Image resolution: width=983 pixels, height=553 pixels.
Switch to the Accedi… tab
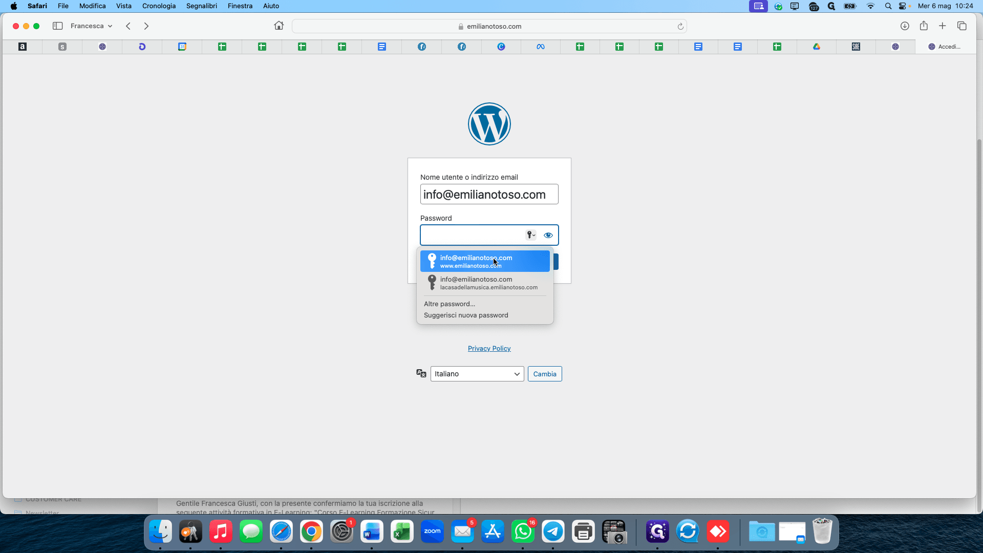pos(945,47)
